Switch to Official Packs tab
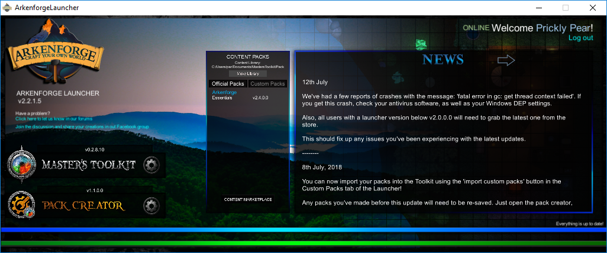The image size is (607, 253). pyautogui.click(x=228, y=84)
